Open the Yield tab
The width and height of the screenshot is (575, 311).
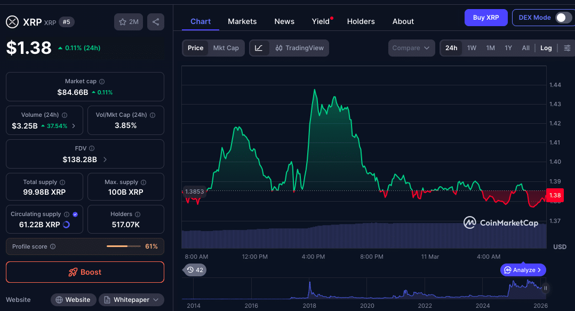coord(321,22)
